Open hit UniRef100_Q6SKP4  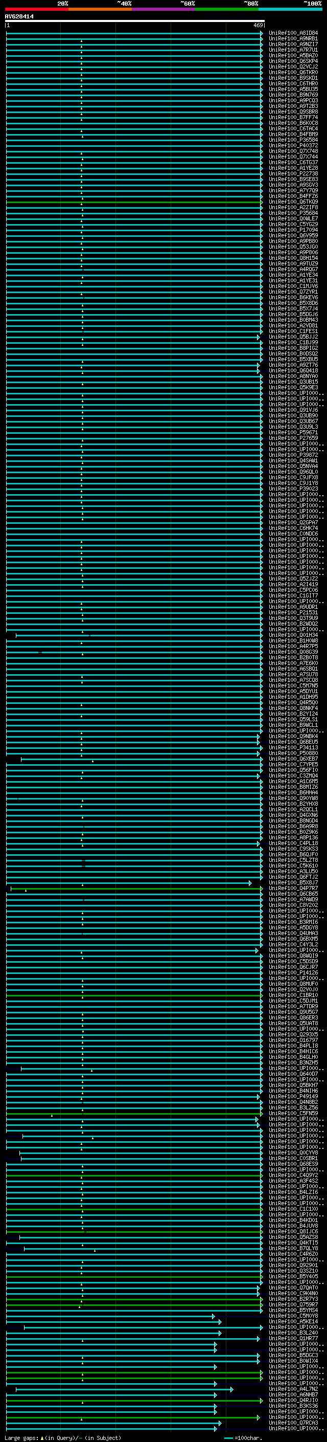pos(293,61)
